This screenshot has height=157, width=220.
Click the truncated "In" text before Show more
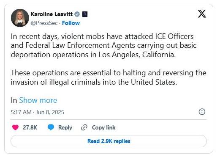[14, 100]
